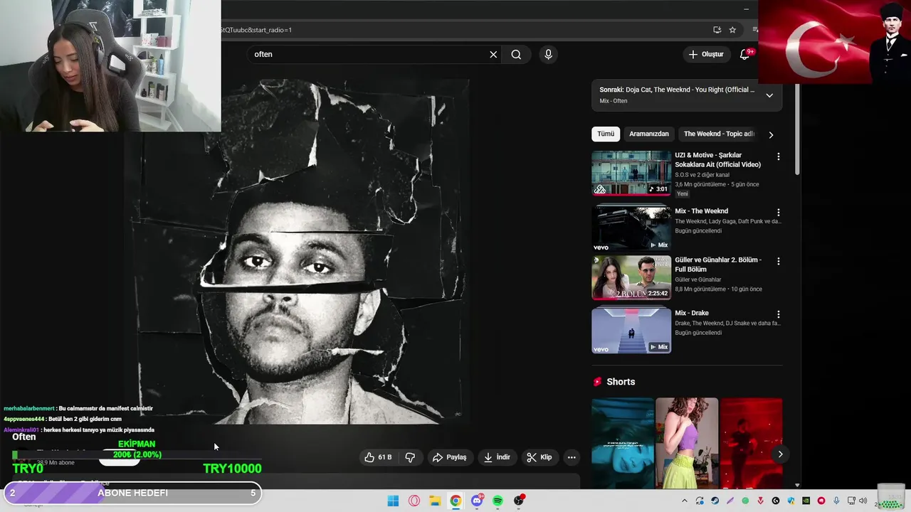Show more filter chips with right arrow

click(771, 134)
